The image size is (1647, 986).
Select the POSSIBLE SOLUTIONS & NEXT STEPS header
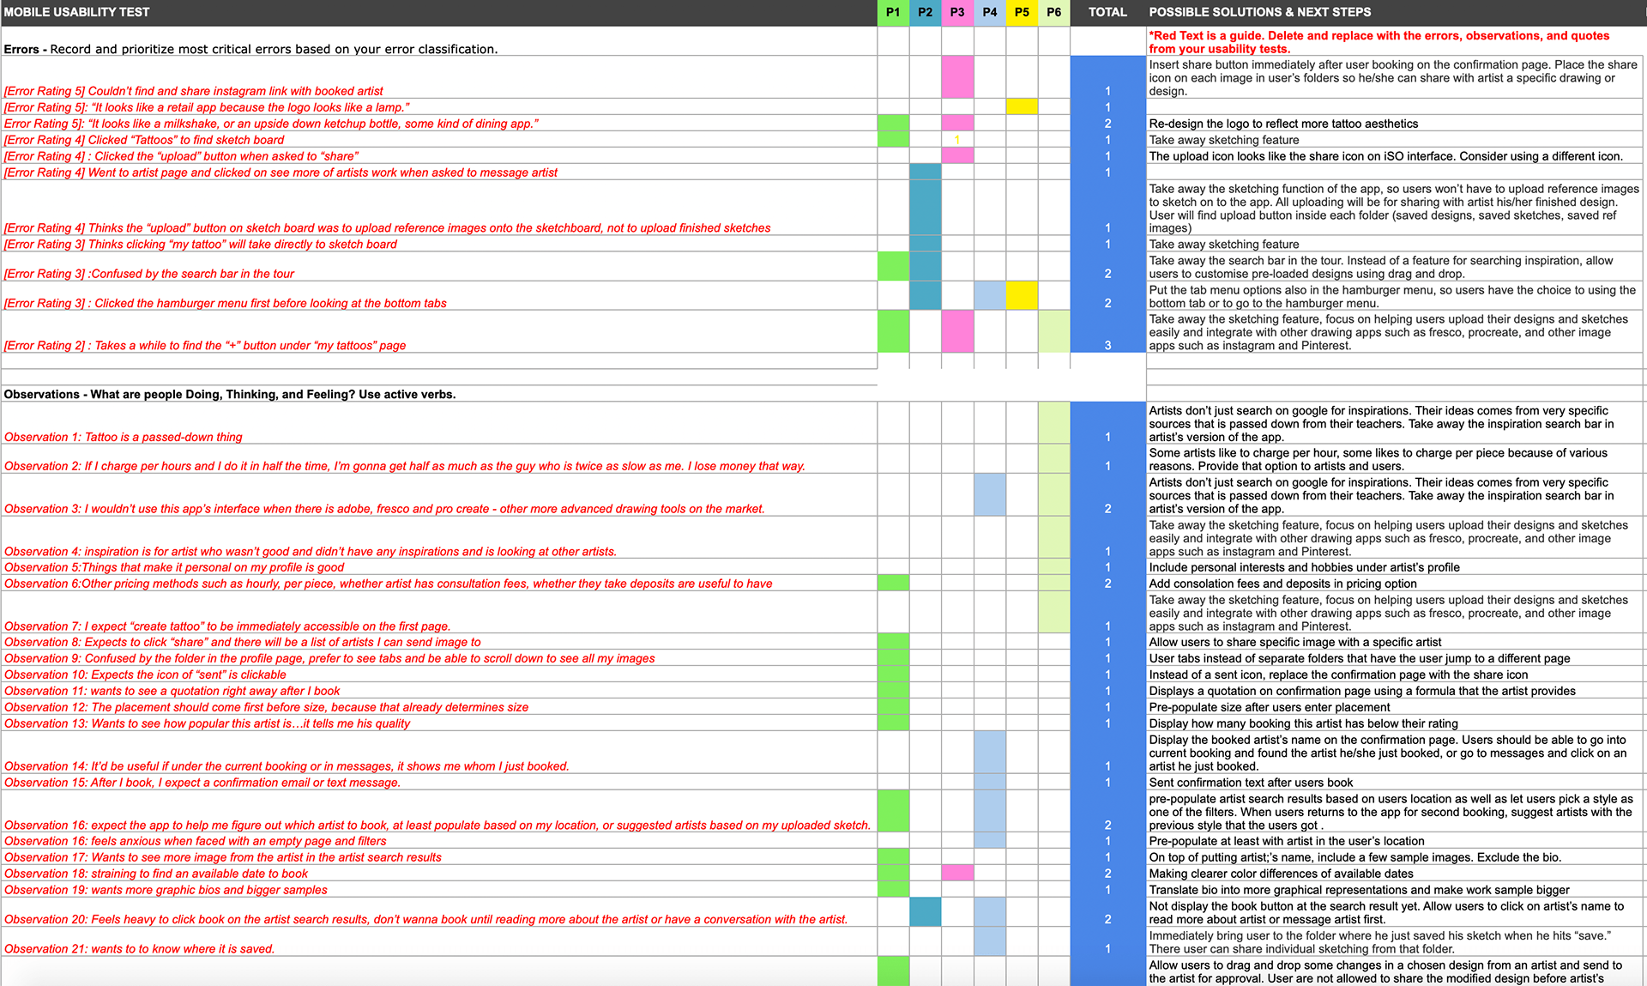tap(1396, 12)
